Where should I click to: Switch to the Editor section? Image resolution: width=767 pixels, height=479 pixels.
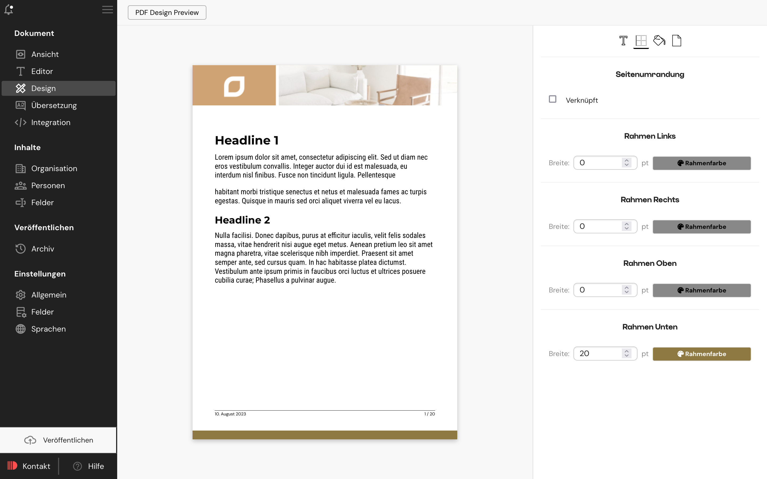click(42, 71)
